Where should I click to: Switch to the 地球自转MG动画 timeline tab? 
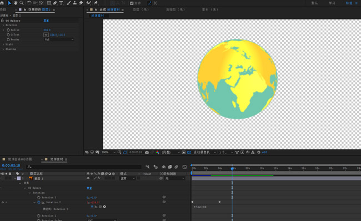pyautogui.click(x=20, y=159)
